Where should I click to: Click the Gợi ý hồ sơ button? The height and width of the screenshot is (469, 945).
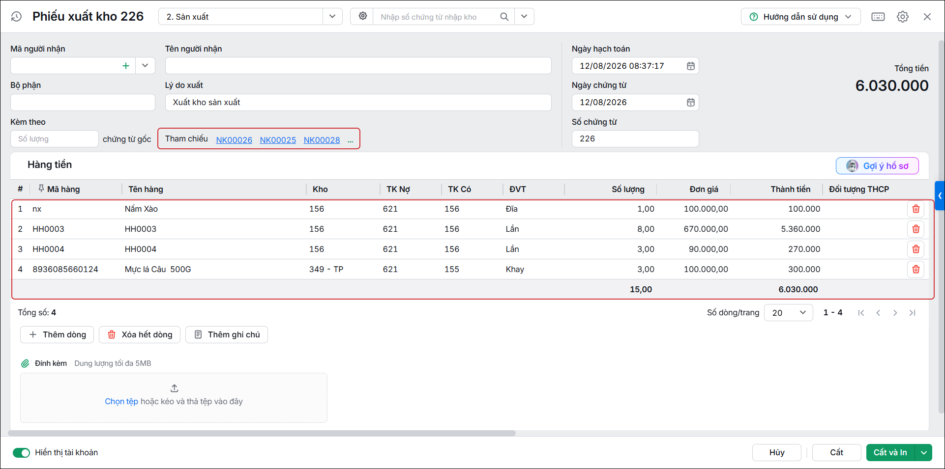[877, 166]
